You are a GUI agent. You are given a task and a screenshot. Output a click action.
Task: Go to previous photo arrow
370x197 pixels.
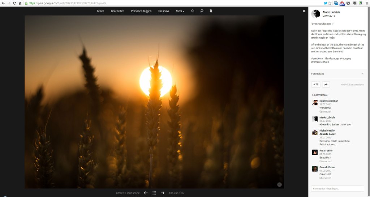point(146,193)
